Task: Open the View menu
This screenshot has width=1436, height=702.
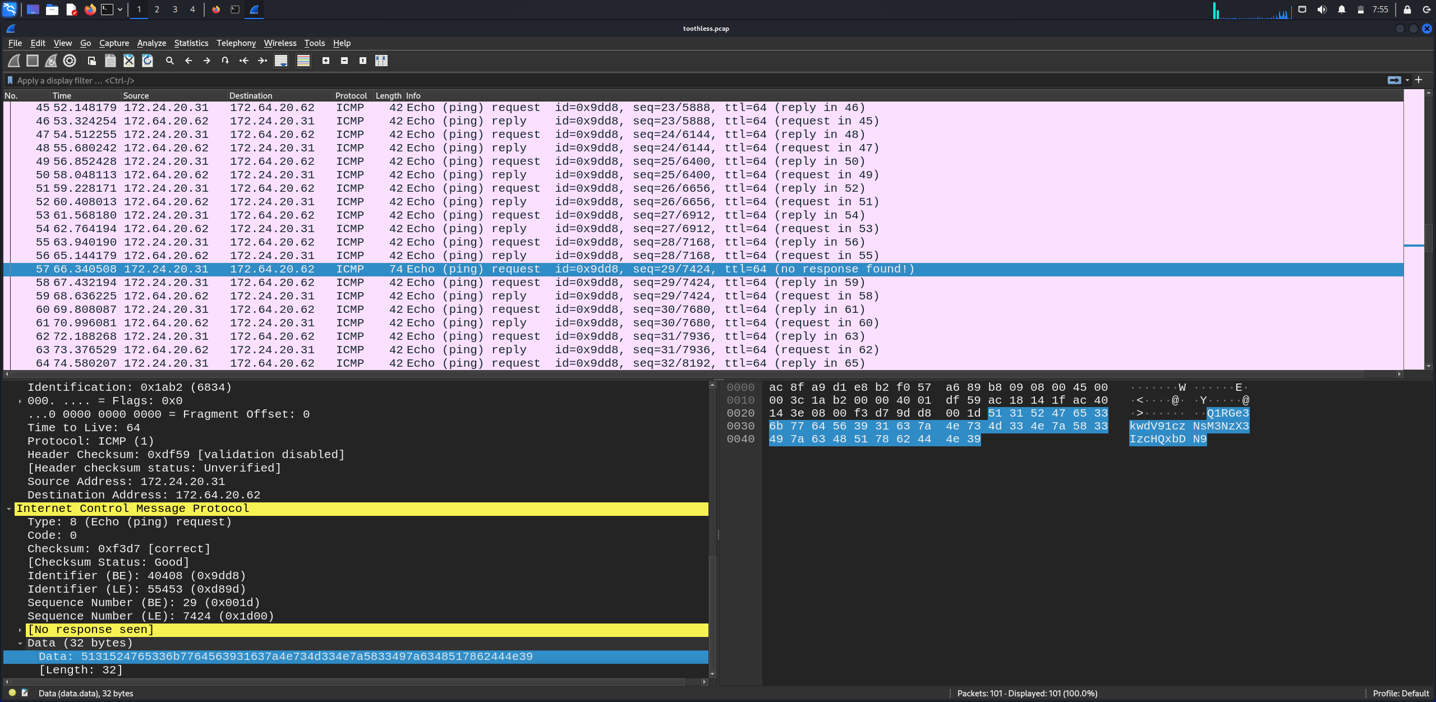Action: [x=63, y=43]
